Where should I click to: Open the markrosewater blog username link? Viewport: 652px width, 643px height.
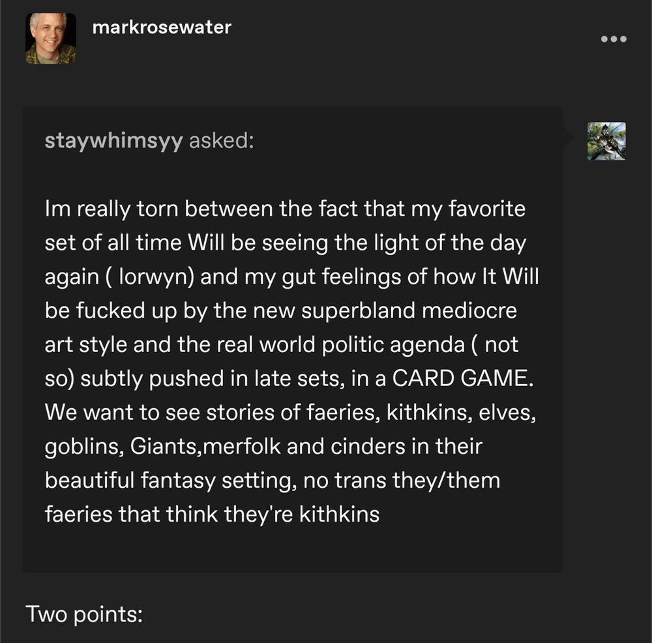pos(162,27)
